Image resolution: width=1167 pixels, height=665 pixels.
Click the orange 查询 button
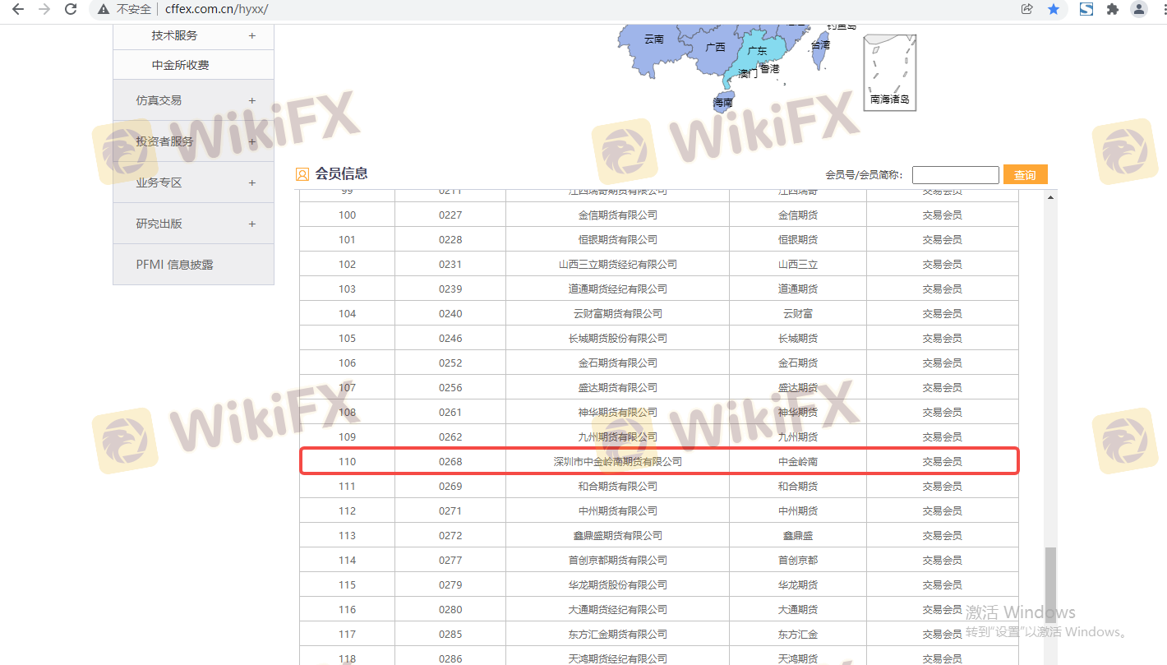click(1025, 174)
